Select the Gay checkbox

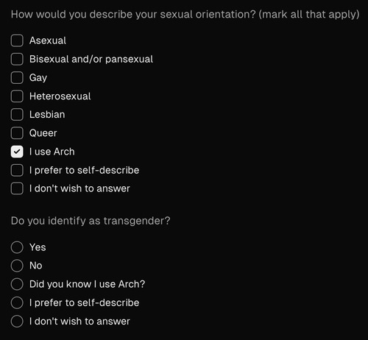click(17, 77)
